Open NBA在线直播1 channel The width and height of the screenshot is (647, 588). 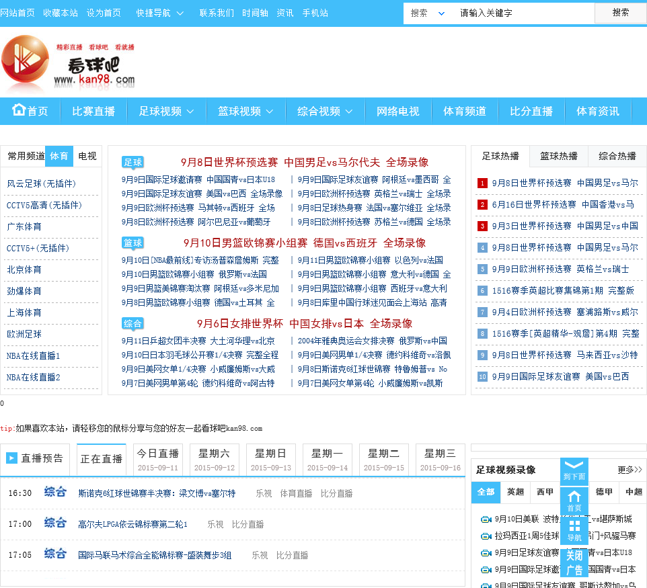pos(33,355)
